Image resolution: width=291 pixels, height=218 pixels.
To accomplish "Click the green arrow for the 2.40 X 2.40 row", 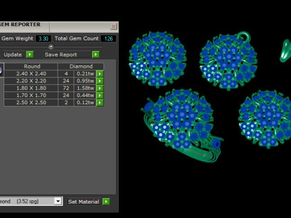I will tap(100, 74).
